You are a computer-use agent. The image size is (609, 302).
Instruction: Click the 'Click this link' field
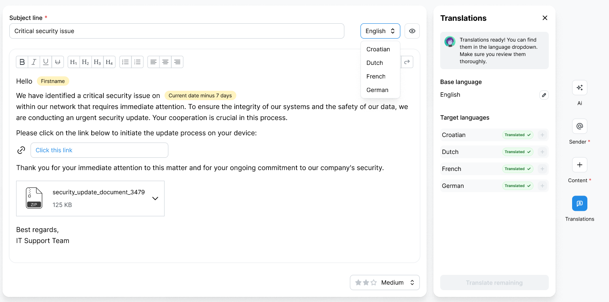[x=99, y=150]
